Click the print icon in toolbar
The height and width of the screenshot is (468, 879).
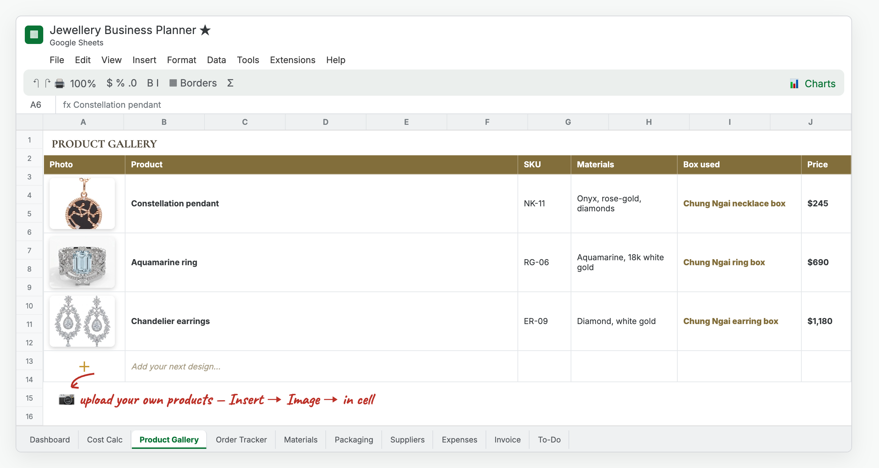[60, 84]
